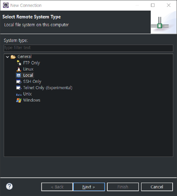Maximize the New Connection dialog
177x196 pixels.
[x=153, y=5]
